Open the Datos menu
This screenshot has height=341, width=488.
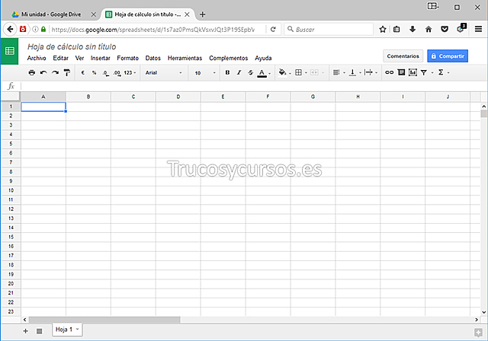pos(152,58)
